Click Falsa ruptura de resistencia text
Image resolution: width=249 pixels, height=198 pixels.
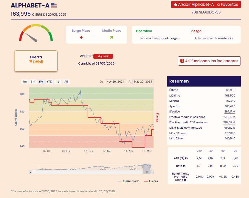(214, 38)
